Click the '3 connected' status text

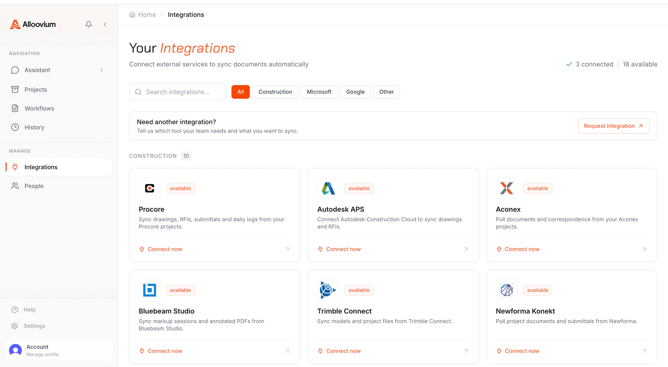pos(594,64)
